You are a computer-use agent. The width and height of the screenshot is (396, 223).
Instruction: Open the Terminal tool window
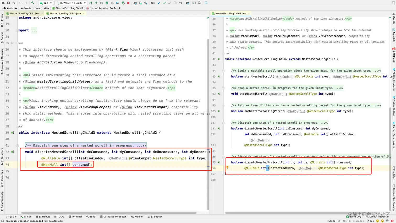pos(75,217)
